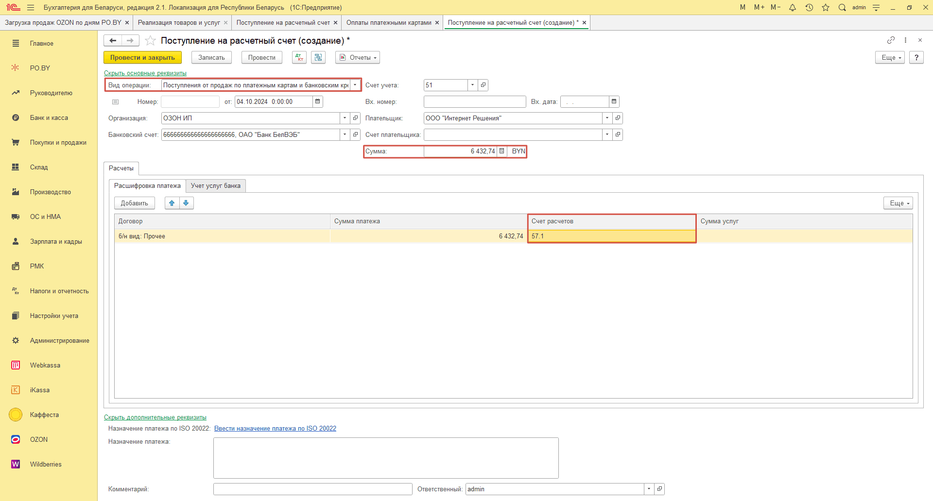Image resolution: width=933 pixels, height=501 pixels.
Task: Open Отчеты dropdown menu
Action: pyautogui.click(x=358, y=57)
